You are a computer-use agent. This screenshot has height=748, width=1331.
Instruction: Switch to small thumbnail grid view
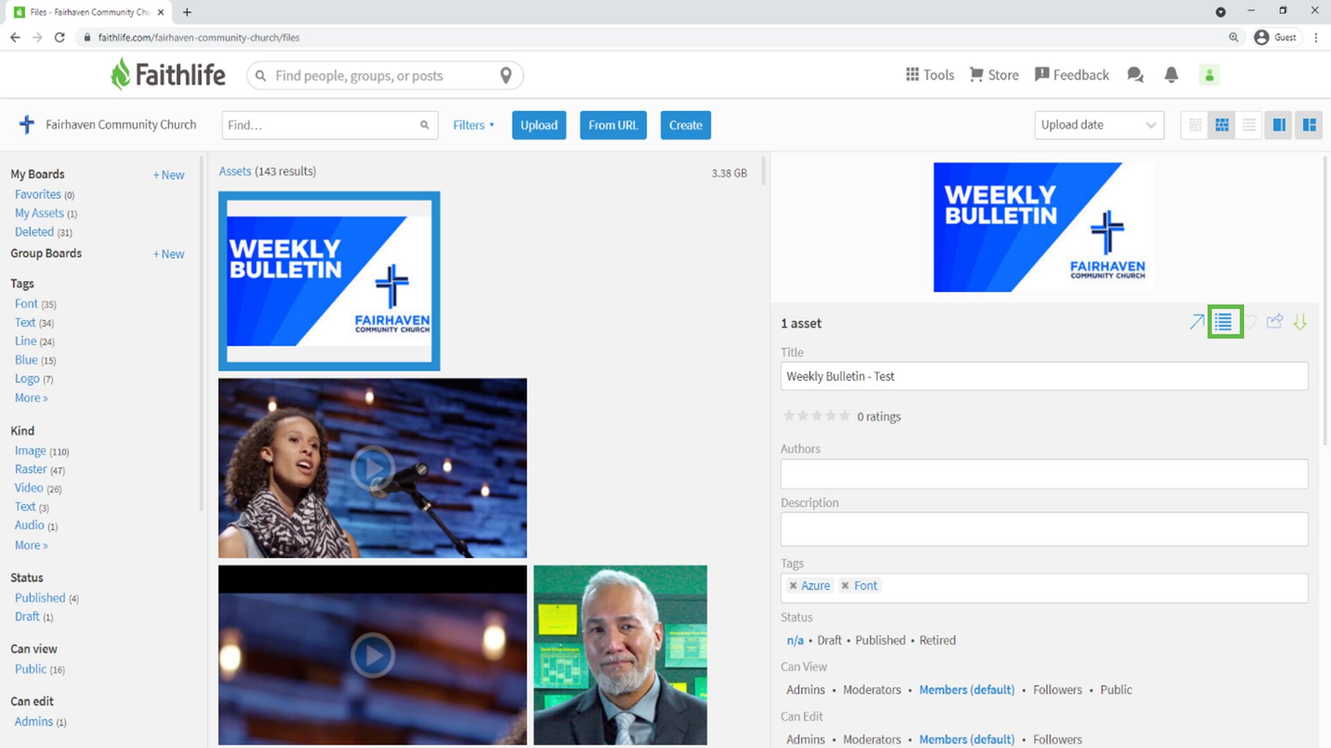[1195, 125]
